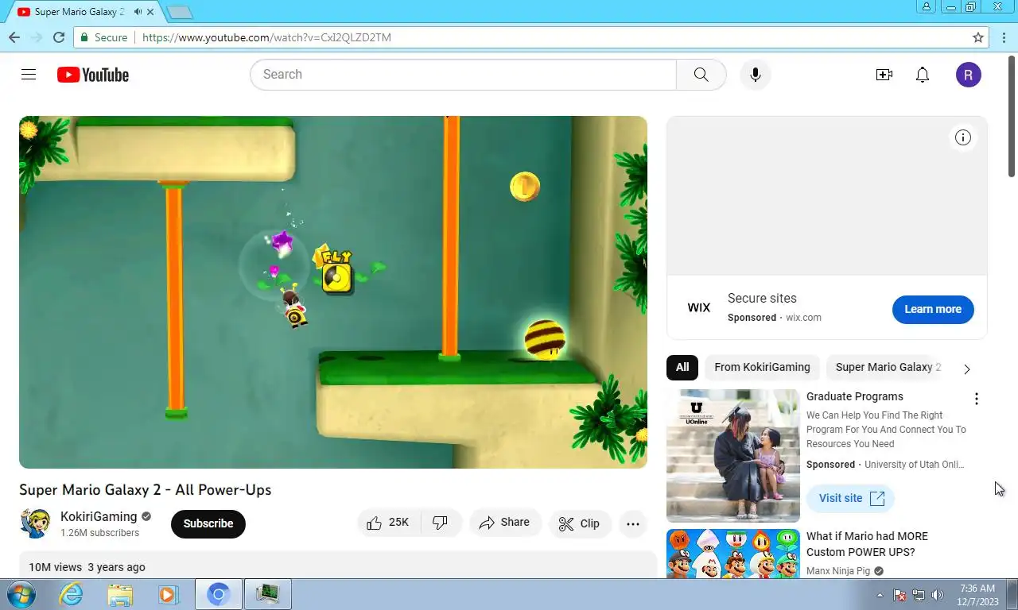
Task: Show hidden tray icons arrow
Action: (880, 595)
